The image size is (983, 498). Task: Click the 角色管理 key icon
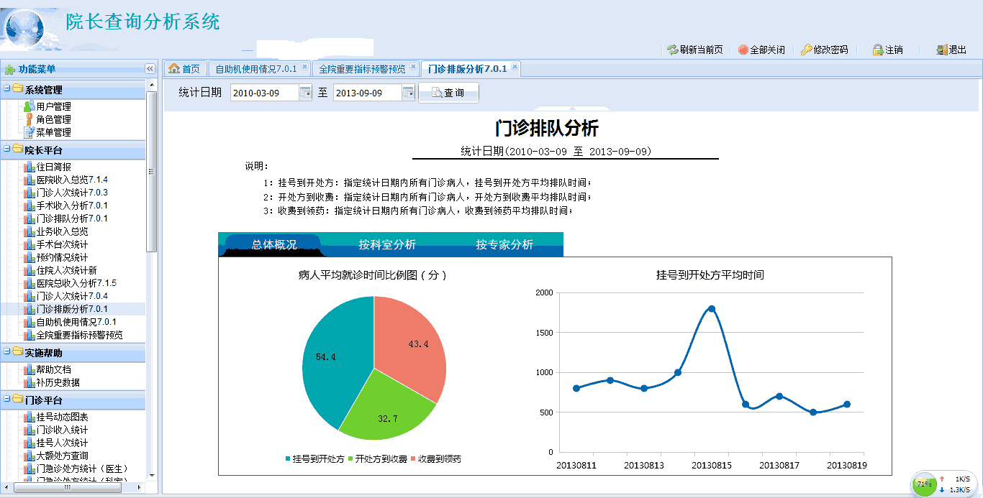29,119
